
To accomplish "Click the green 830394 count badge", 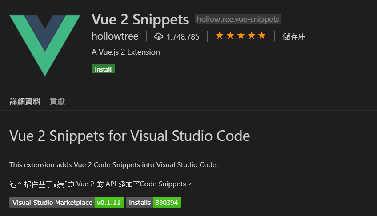I will pyautogui.click(x=167, y=203).
